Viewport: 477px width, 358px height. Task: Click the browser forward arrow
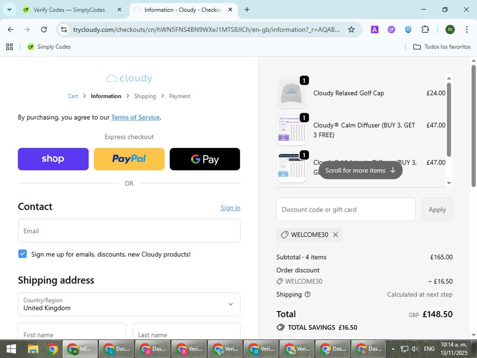[x=27, y=30]
